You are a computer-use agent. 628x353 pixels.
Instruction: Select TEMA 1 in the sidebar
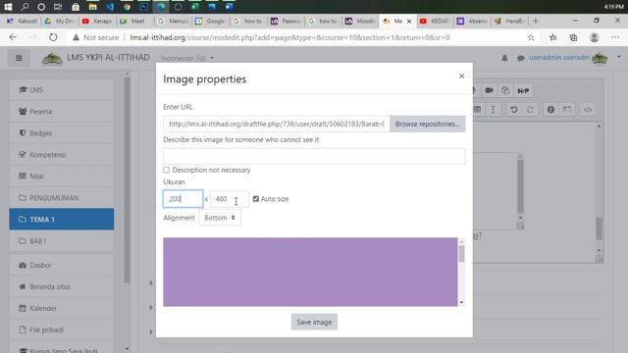62,220
